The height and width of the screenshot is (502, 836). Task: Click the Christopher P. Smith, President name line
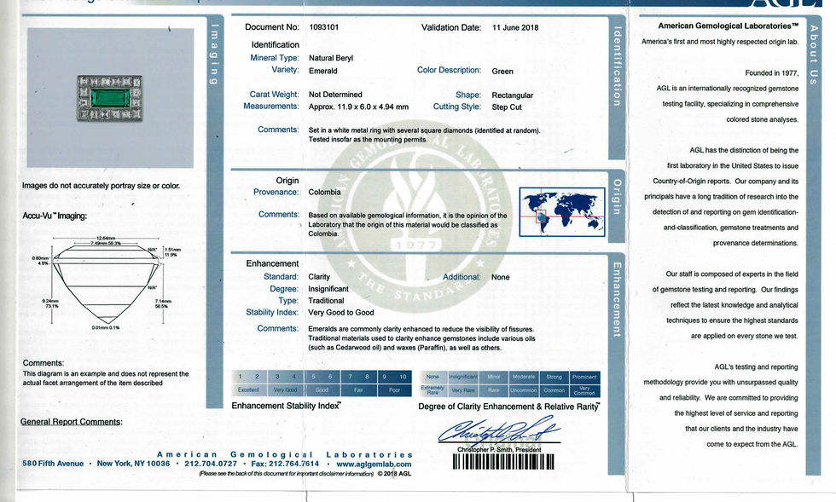click(x=499, y=450)
